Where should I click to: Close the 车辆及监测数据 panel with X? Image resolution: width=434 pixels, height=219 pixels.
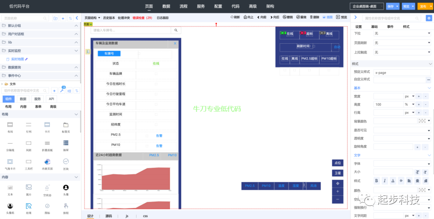point(175,43)
